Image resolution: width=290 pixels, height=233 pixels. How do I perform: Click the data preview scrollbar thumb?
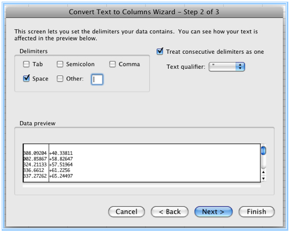[x=263, y=150]
